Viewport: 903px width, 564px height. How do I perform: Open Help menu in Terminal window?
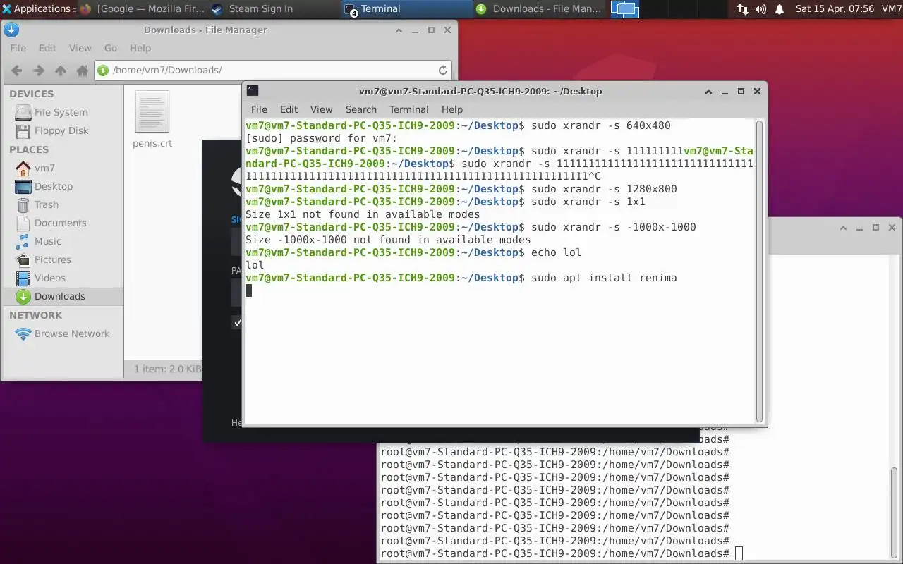(x=452, y=109)
